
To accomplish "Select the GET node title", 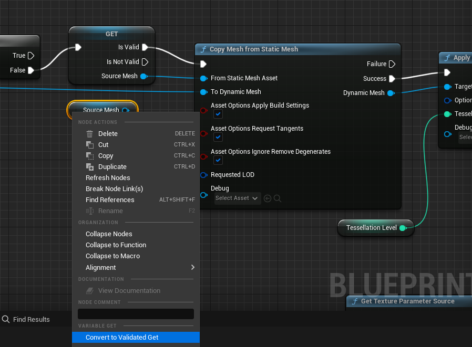I will pyautogui.click(x=111, y=34).
